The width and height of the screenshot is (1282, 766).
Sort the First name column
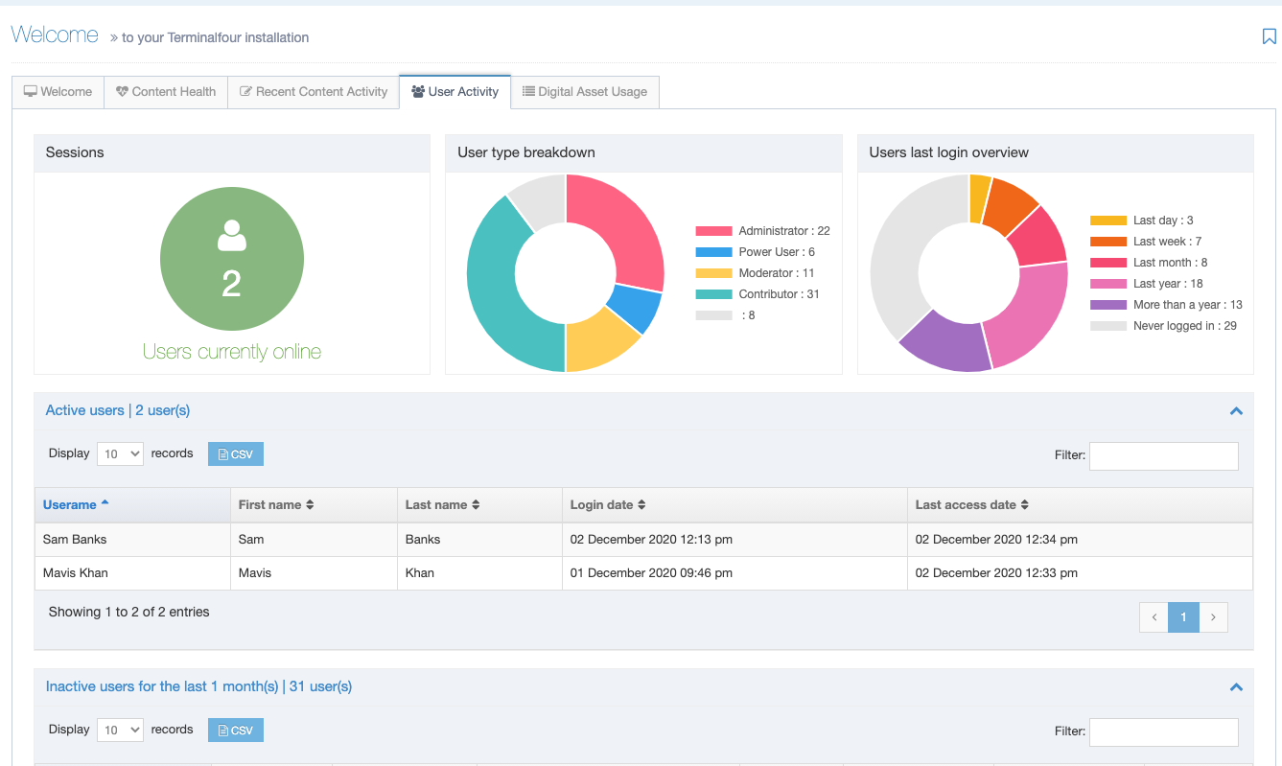coord(310,505)
